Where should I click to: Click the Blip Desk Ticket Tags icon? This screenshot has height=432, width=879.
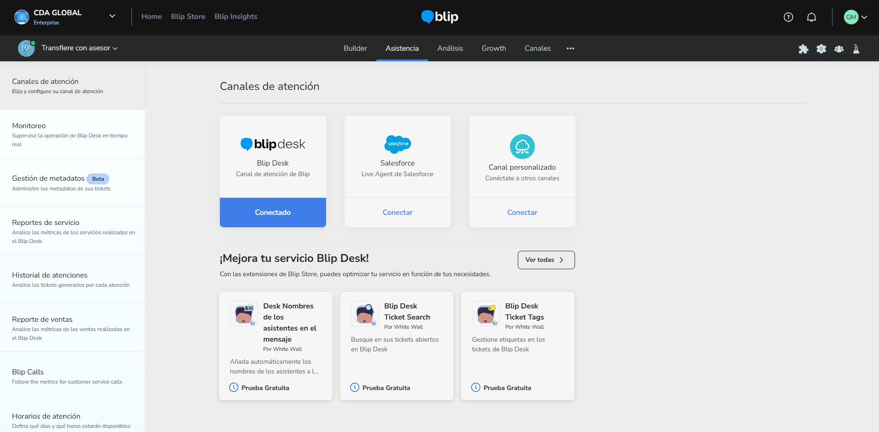coord(486,314)
